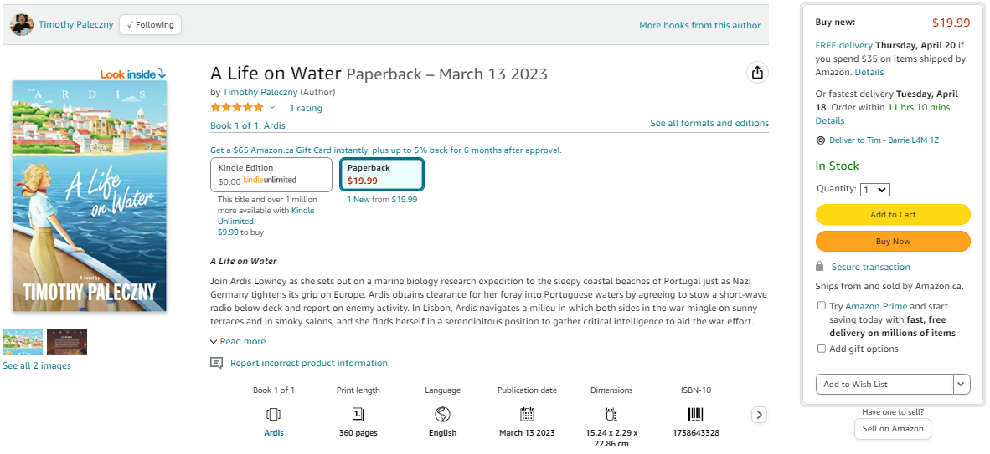Click the 360 pages text
The width and height of the screenshot is (990, 454).
pos(358,432)
